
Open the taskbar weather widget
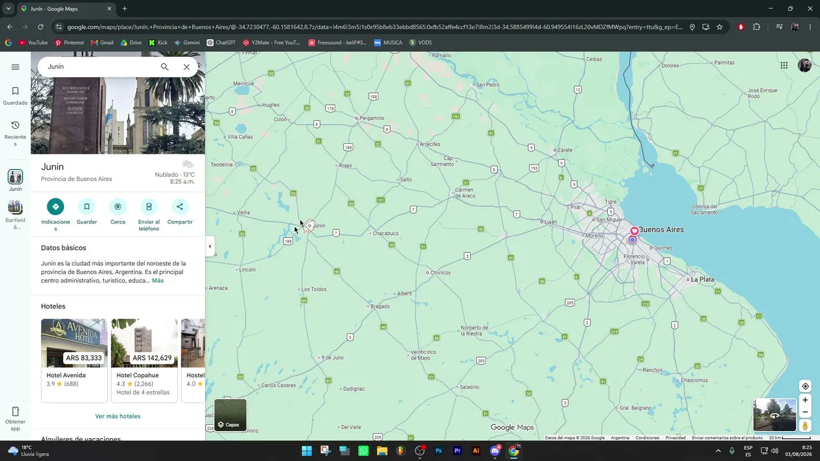click(x=28, y=451)
